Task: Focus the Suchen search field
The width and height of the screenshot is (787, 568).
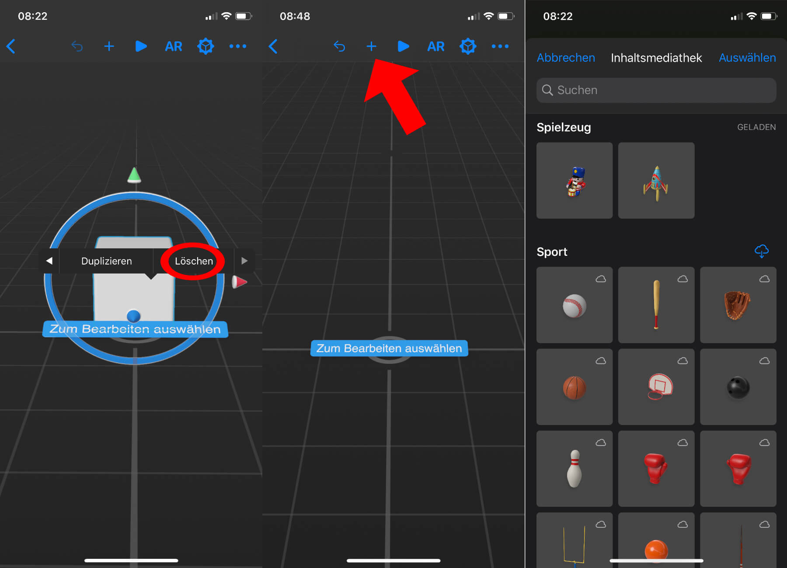Action: tap(656, 90)
